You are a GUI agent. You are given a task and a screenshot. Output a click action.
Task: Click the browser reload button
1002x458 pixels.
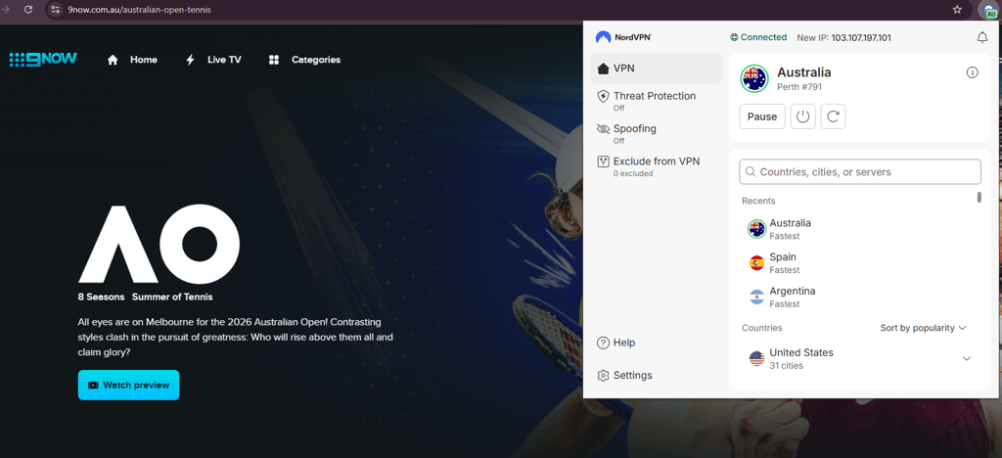tap(28, 10)
